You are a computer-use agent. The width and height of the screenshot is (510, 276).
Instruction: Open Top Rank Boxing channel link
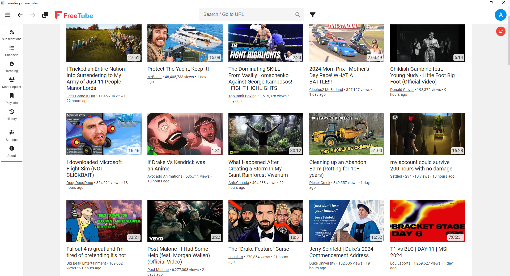(243, 96)
